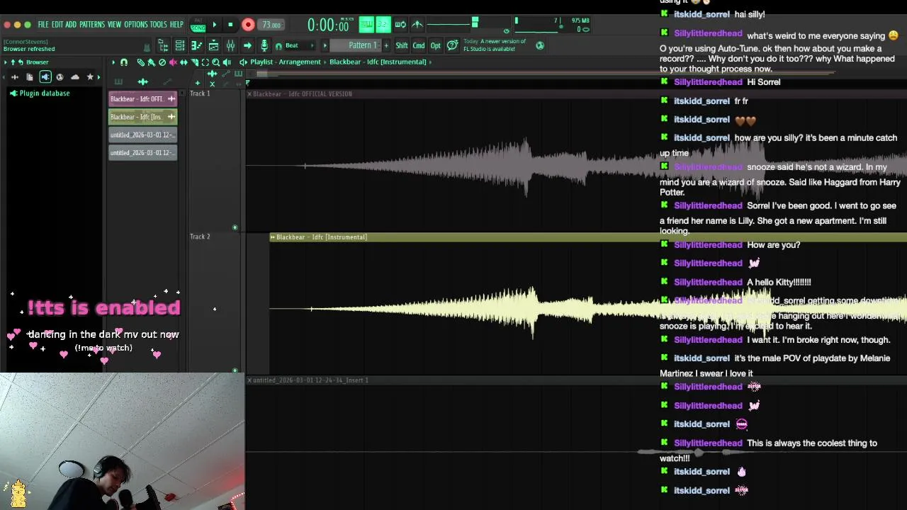Open the Mixer icon
Image resolution: width=907 pixels, height=510 pixels.
pos(230,45)
